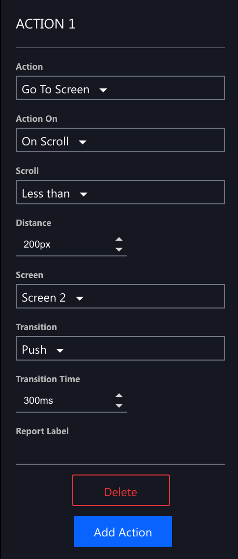Screen dimensions: 238x559
Task: Select the ACTION 1 header
Action: pyautogui.click(x=46, y=24)
